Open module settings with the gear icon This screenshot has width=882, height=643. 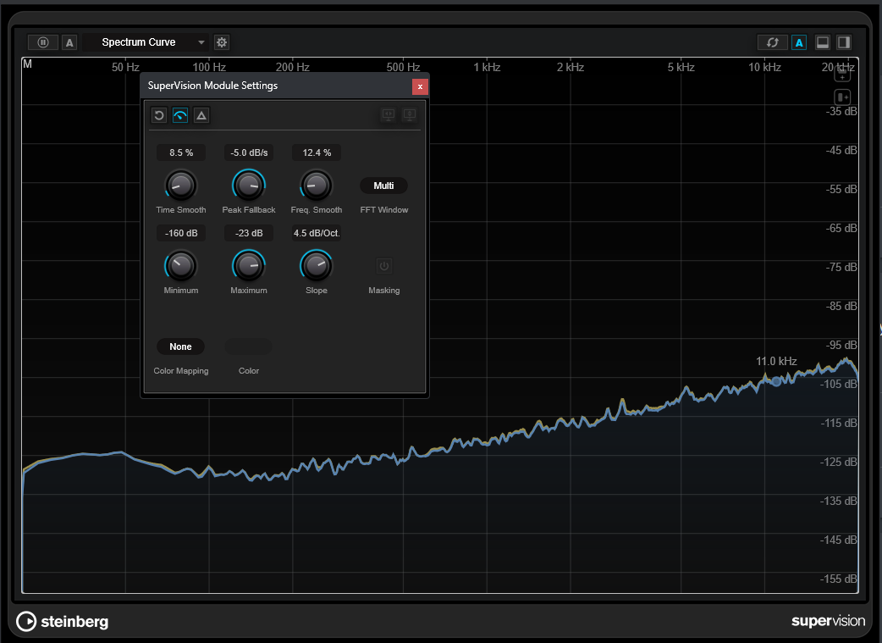[222, 42]
